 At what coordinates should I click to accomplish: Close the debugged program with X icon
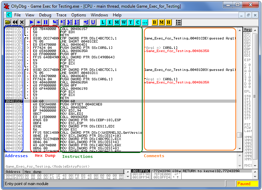[x=22, y=22]
